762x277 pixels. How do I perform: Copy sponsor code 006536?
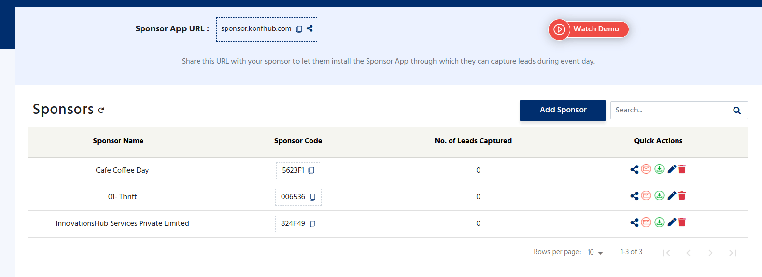coord(312,197)
